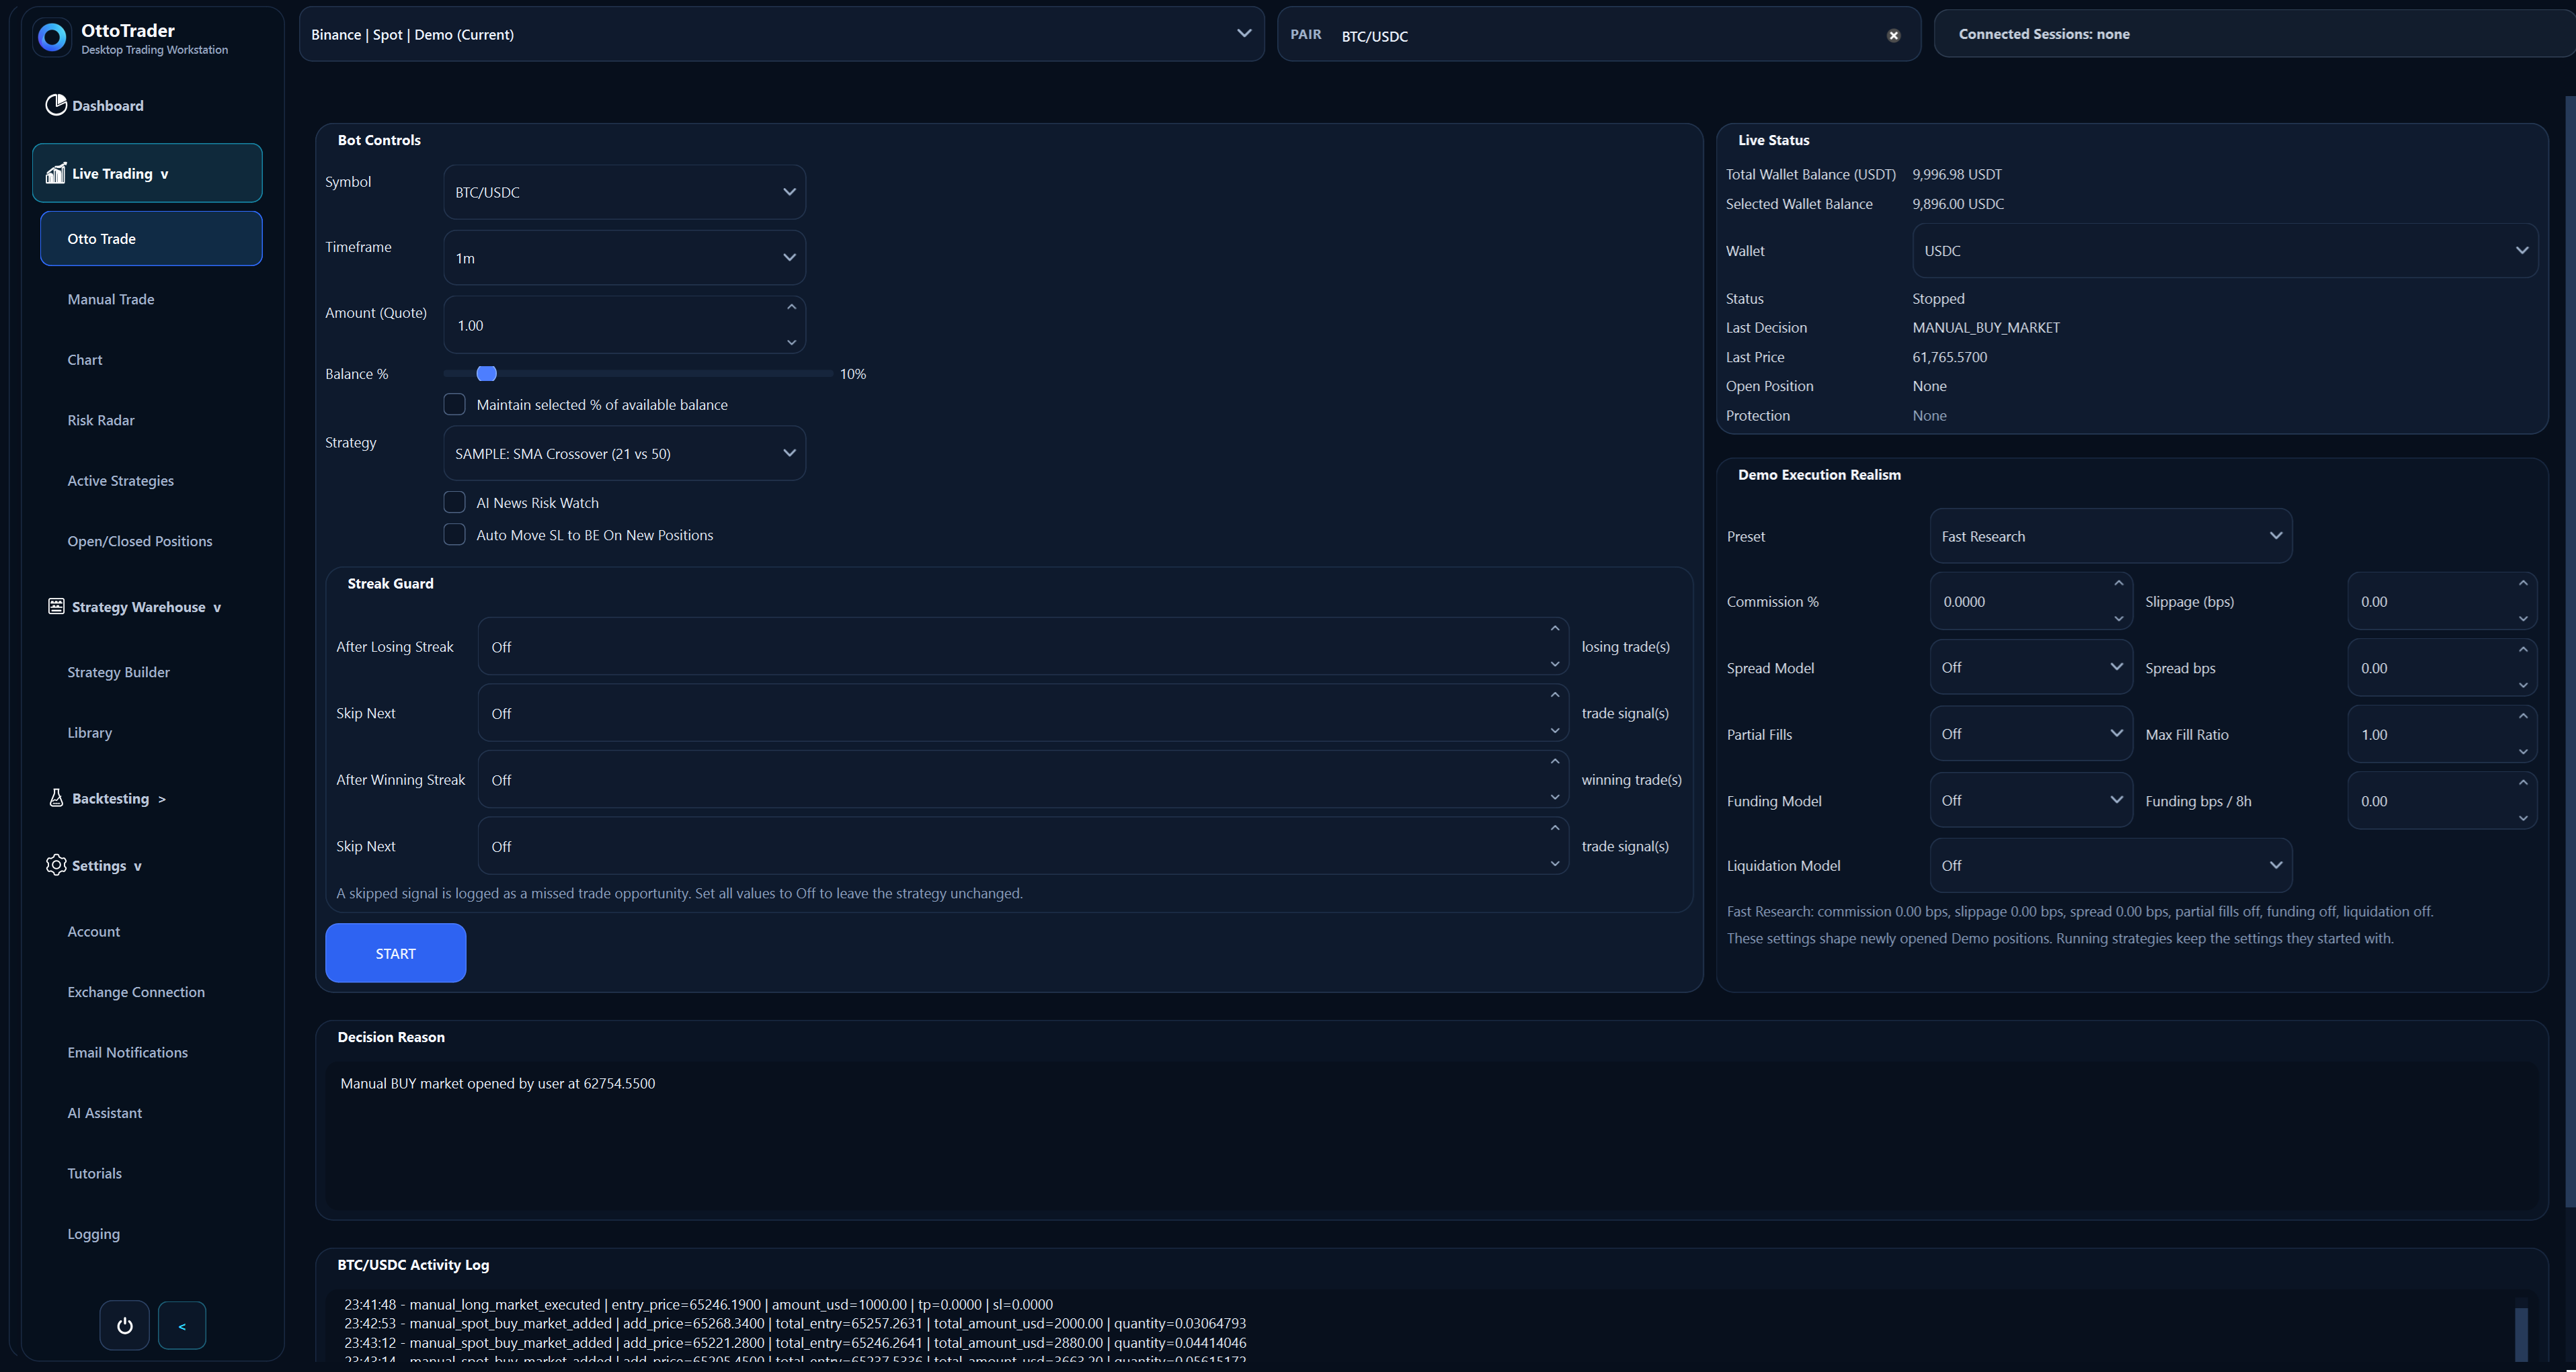Enable AI News Risk Watch checkbox

(x=454, y=502)
